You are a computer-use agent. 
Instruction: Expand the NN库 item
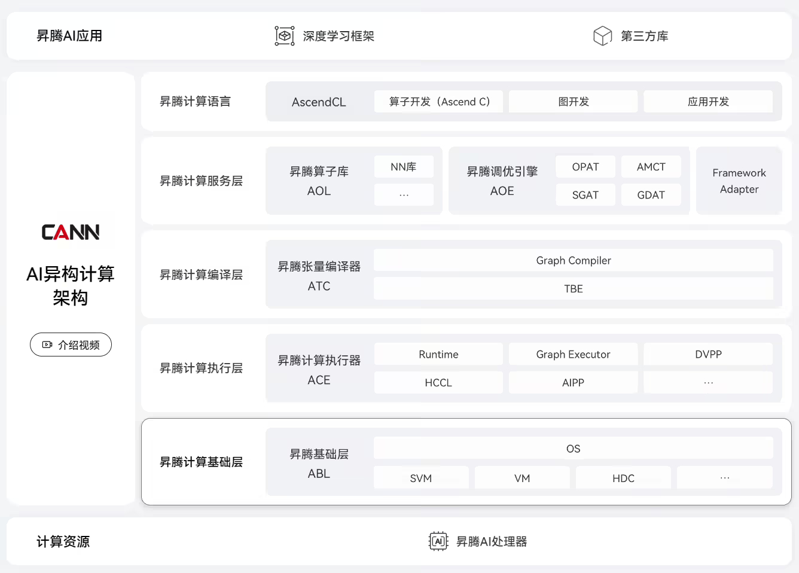coord(404,166)
